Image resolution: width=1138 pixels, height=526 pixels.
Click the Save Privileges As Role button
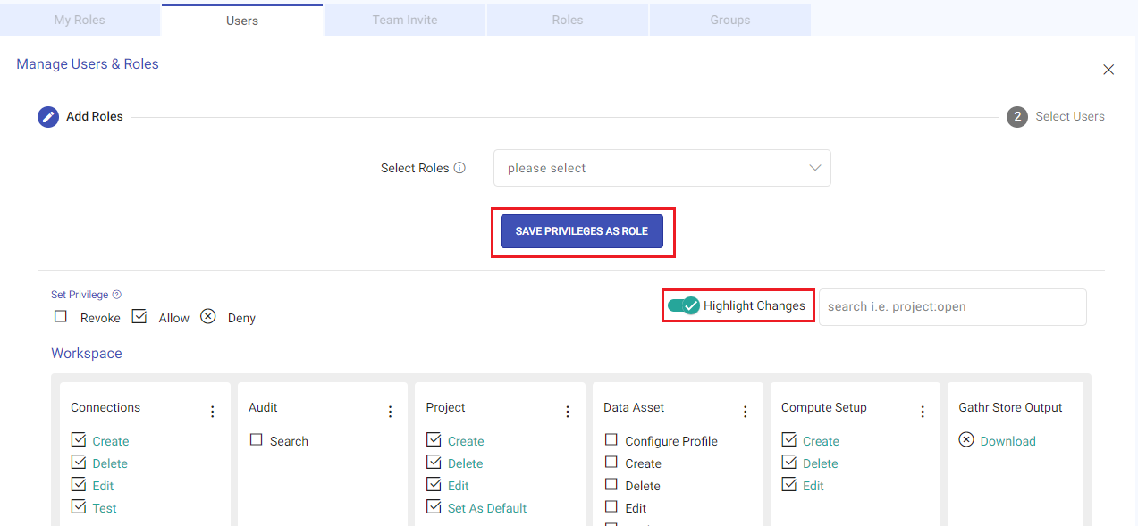tap(582, 231)
